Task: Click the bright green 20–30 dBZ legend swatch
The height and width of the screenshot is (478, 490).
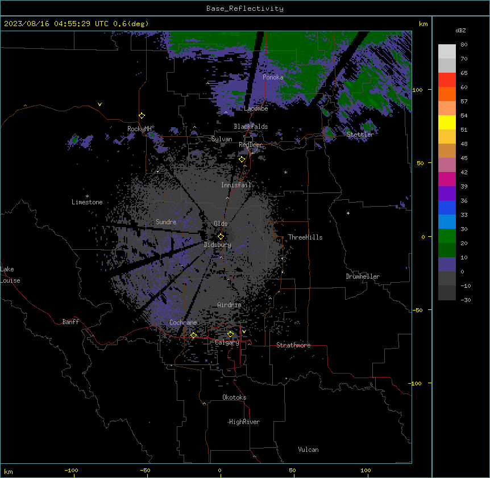Action: pos(447,236)
